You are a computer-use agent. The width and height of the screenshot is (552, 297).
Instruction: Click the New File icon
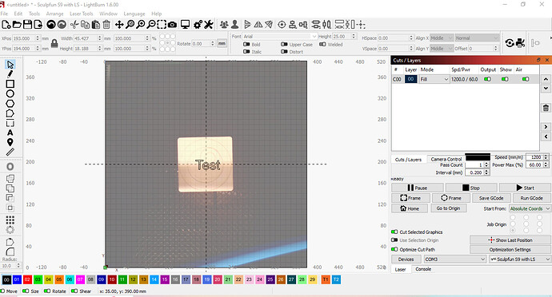(x=6, y=24)
